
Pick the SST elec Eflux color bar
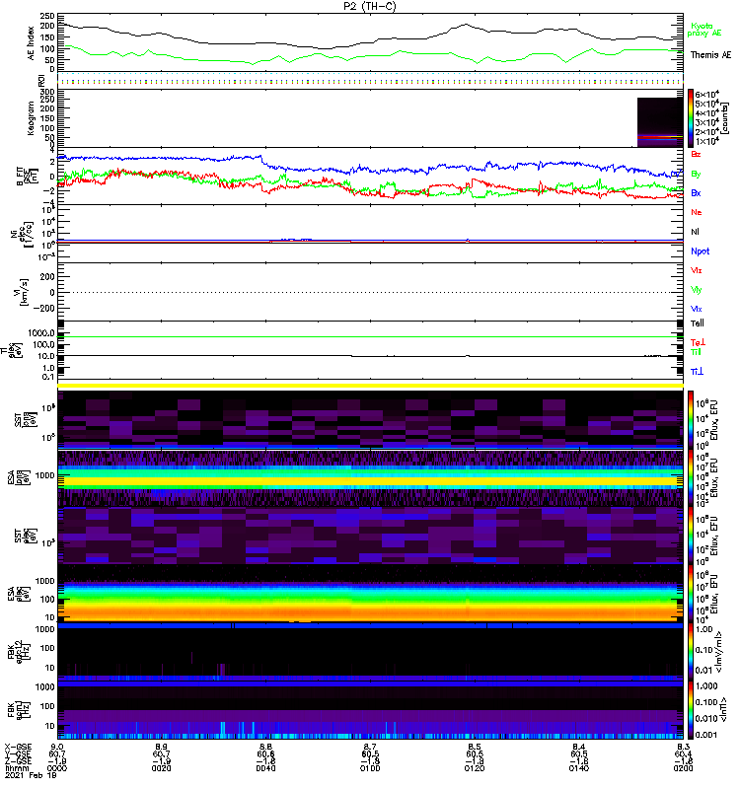click(691, 536)
